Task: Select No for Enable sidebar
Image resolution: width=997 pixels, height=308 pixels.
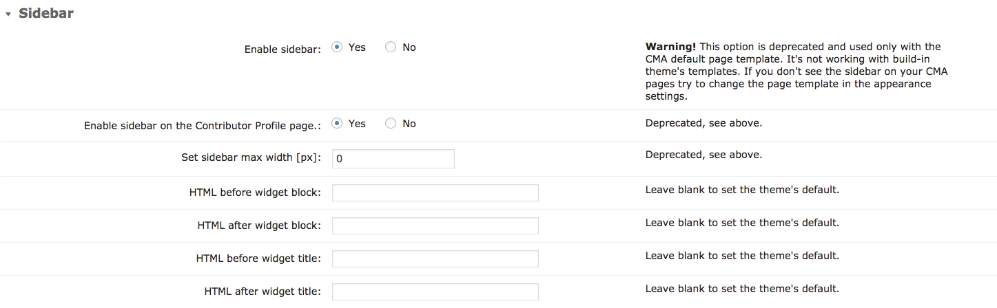Action: (x=391, y=47)
